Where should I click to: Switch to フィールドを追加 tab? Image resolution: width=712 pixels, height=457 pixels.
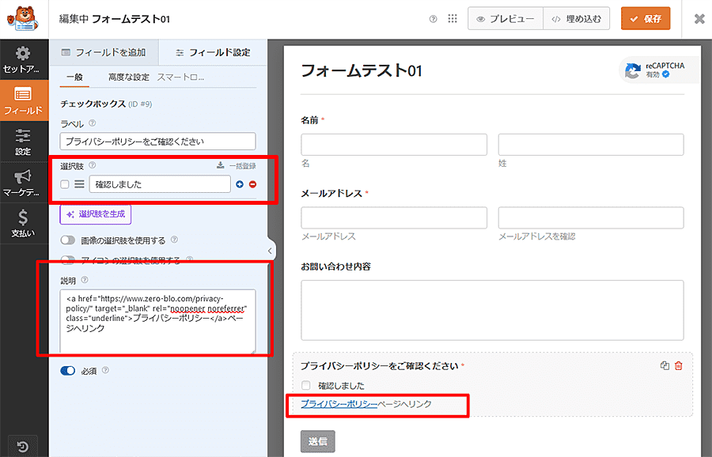[104, 52]
